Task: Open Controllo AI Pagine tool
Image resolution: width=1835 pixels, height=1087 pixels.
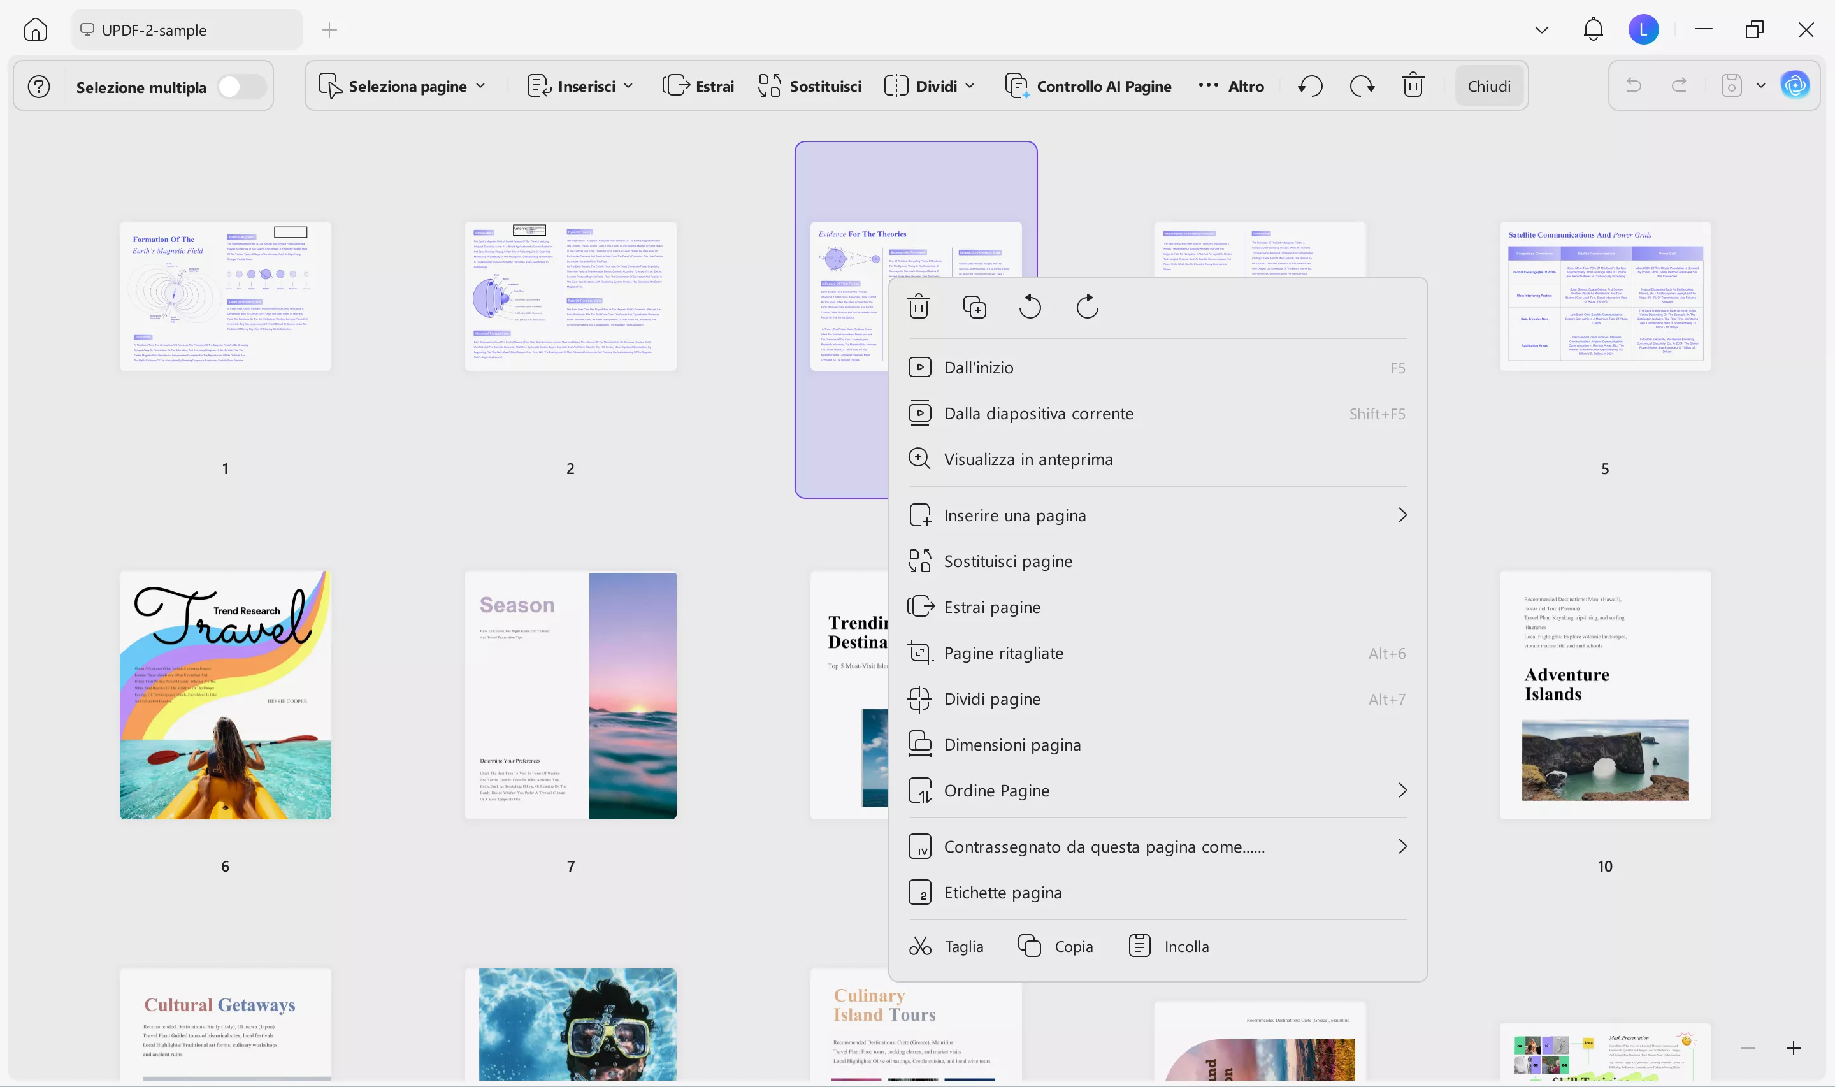Action: [x=1088, y=86]
